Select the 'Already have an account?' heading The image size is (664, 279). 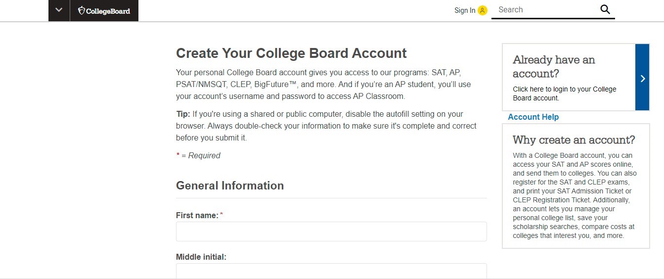554,66
